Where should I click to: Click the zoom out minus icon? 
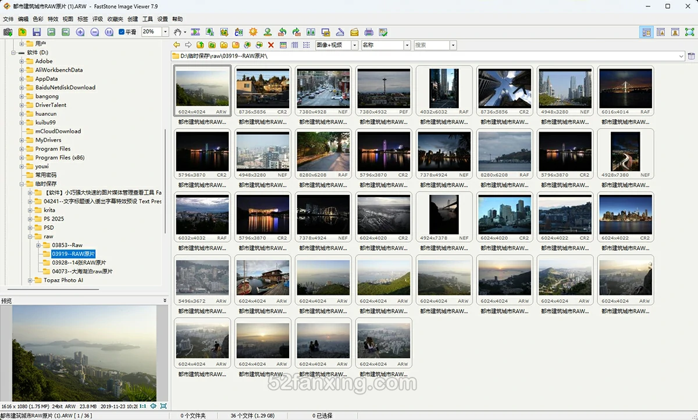coord(95,32)
